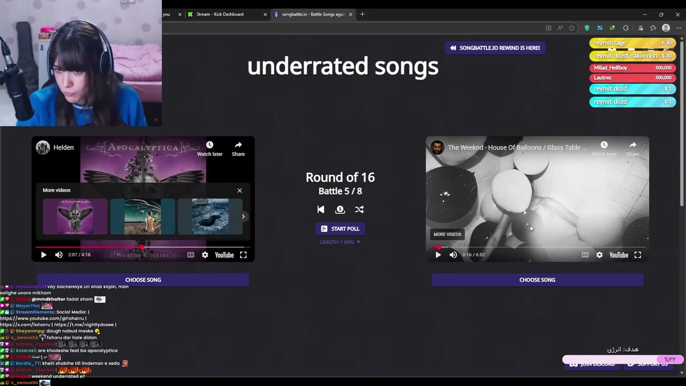Share the Helden video

[238, 149]
